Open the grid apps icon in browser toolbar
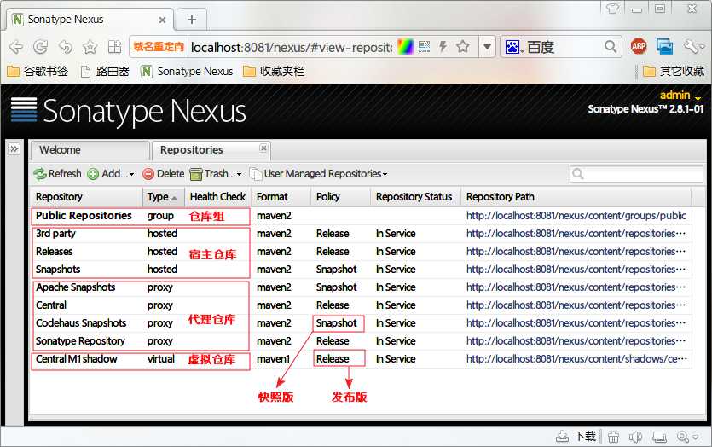The height and width of the screenshot is (447, 712). (x=114, y=47)
